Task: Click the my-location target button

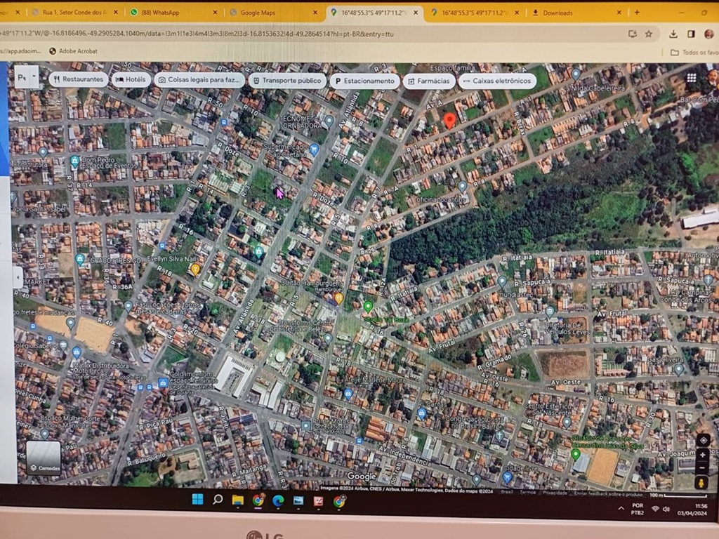Action: [703, 440]
